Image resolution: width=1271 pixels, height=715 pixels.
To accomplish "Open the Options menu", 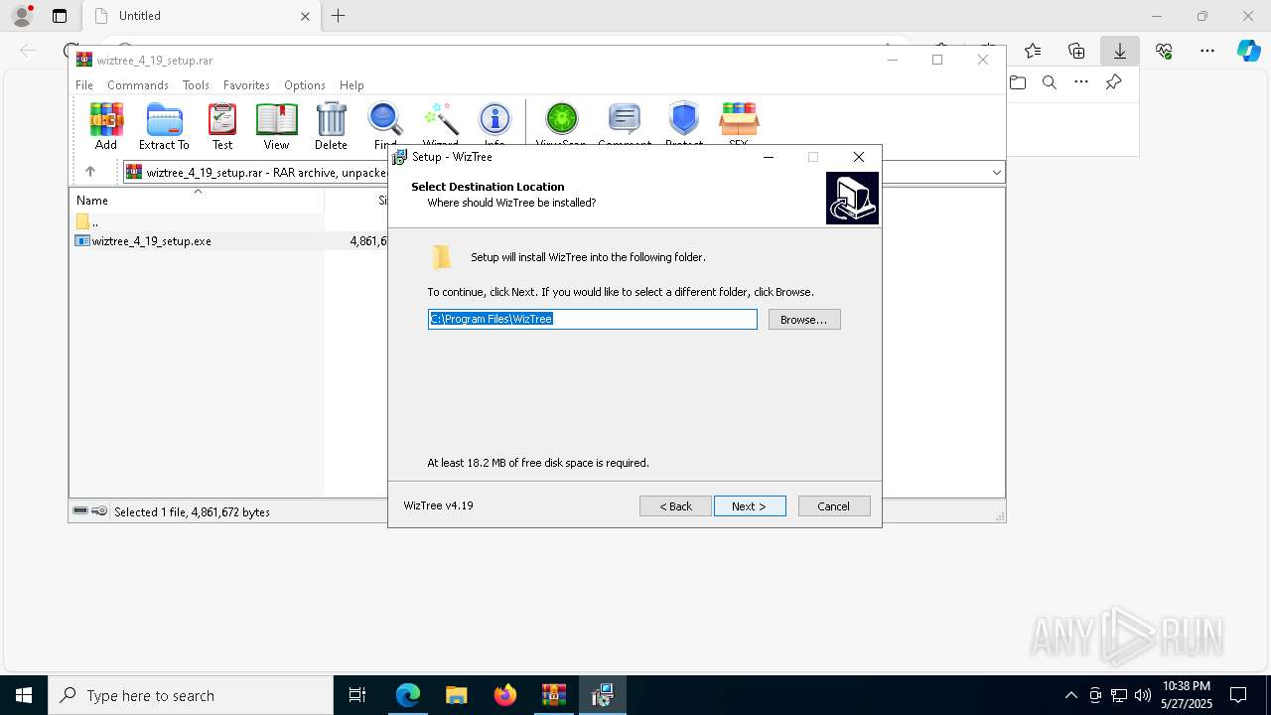I will tap(305, 85).
